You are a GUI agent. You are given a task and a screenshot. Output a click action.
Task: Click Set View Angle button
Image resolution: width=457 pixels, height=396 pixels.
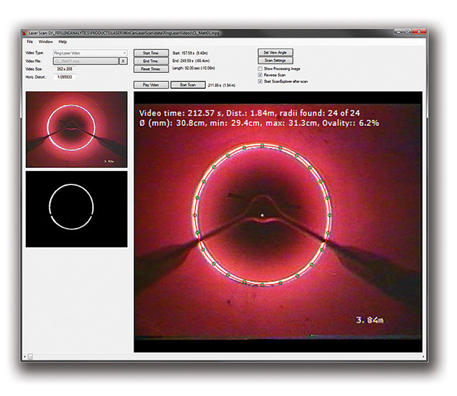click(274, 52)
